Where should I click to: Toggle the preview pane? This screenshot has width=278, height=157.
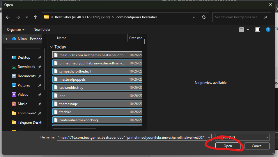[x=258, y=30]
